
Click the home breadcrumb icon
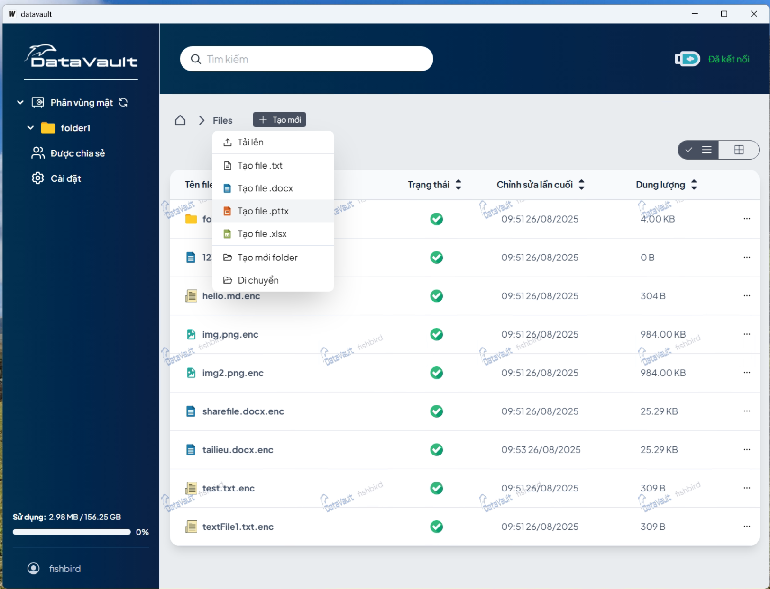180,120
